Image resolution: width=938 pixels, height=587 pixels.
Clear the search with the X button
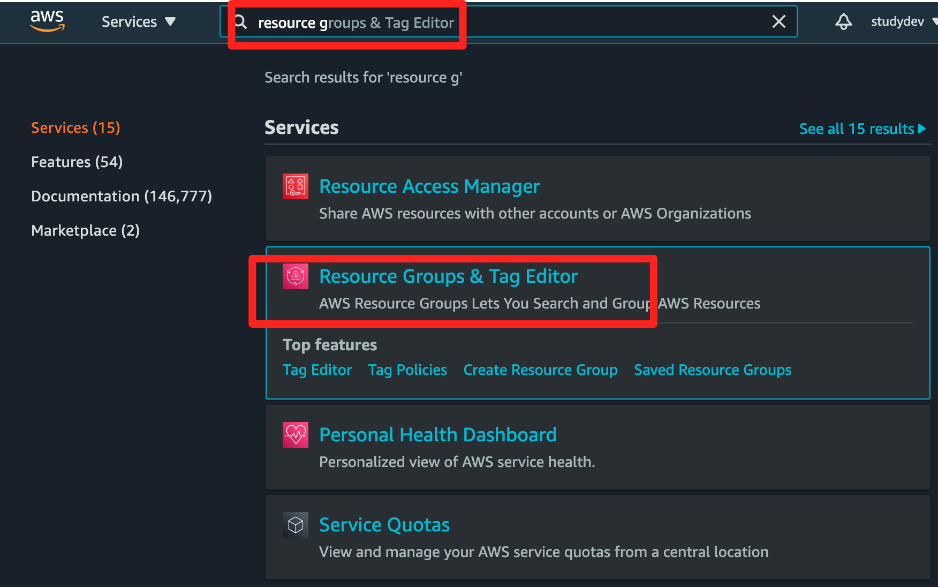click(x=778, y=21)
